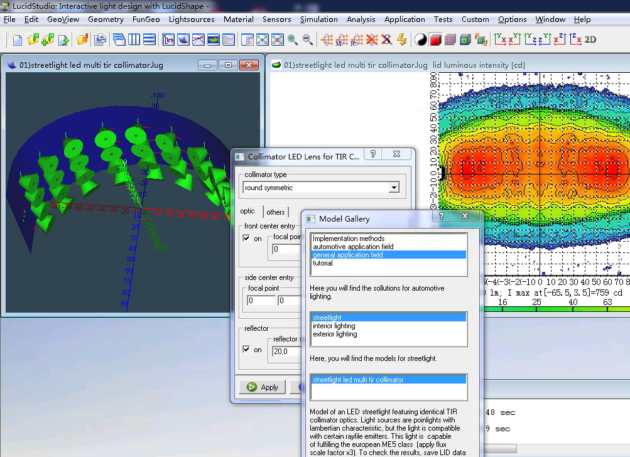Click the open file folder icon
Screen dimensions: 630x457
[33, 40]
